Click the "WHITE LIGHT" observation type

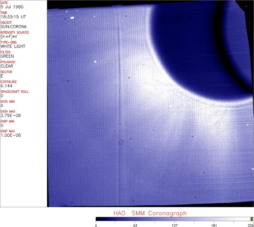(13, 46)
